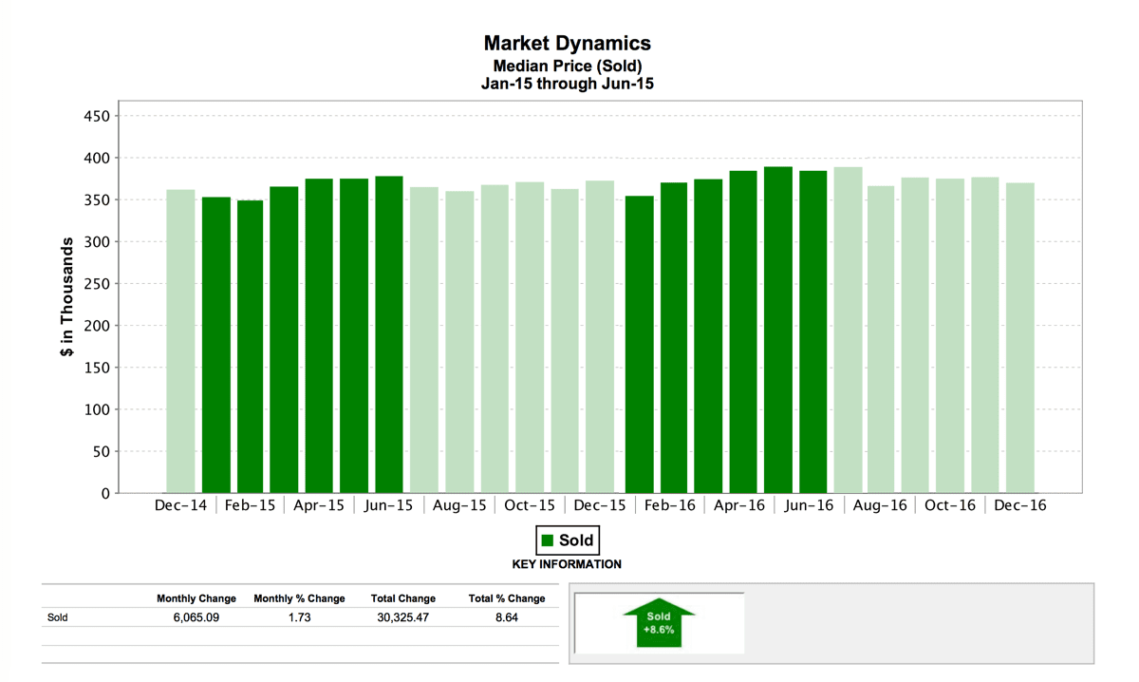Click the 250 value on the y-axis
Viewport: 1139px width, 682px height.
pyautogui.click(x=99, y=284)
